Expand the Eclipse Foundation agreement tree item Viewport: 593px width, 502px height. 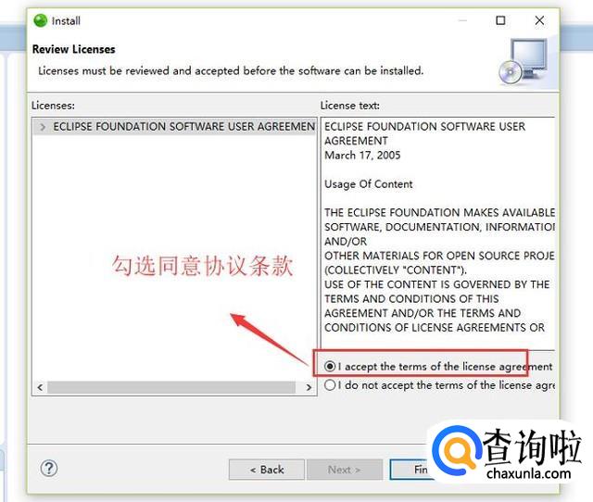click(43, 127)
